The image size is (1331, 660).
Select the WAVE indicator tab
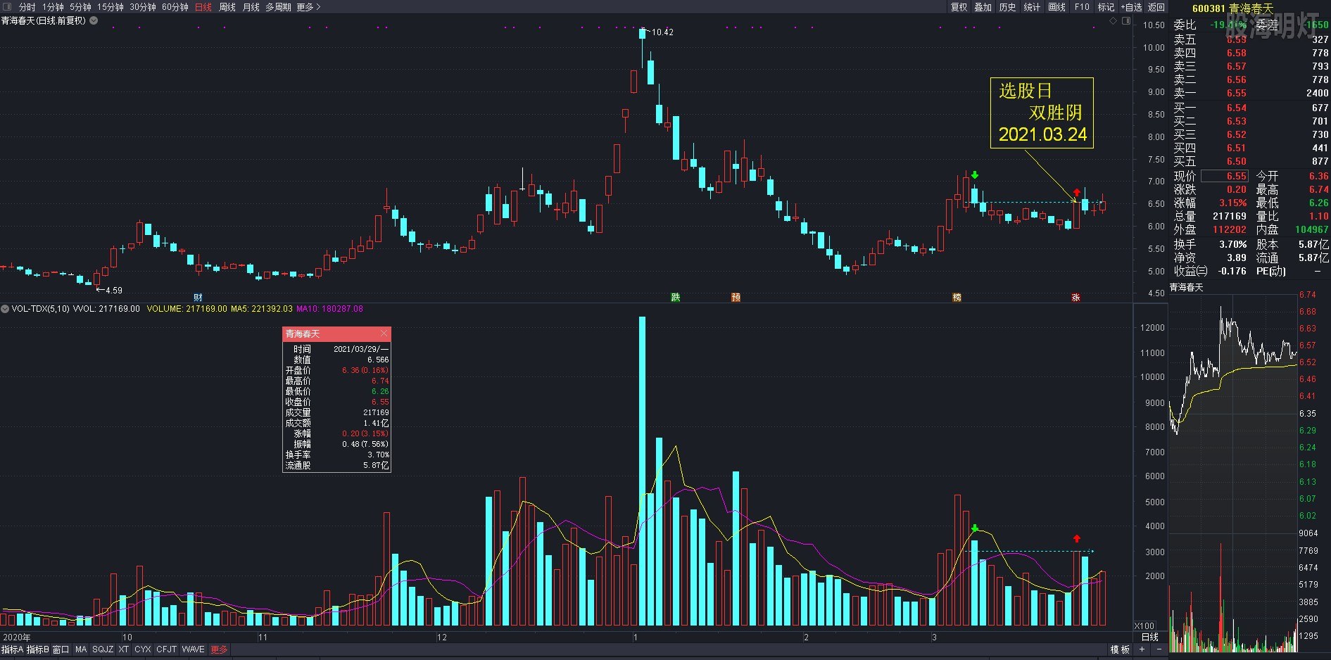pyautogui.click(x=193, y=649)
